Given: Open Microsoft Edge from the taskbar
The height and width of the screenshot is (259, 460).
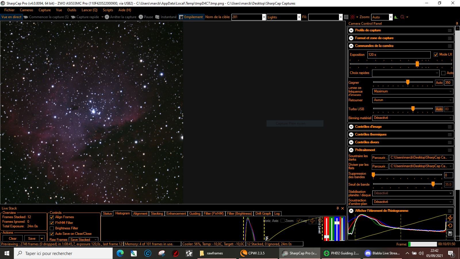Looking at the screenshot, I should coord(120,253).
